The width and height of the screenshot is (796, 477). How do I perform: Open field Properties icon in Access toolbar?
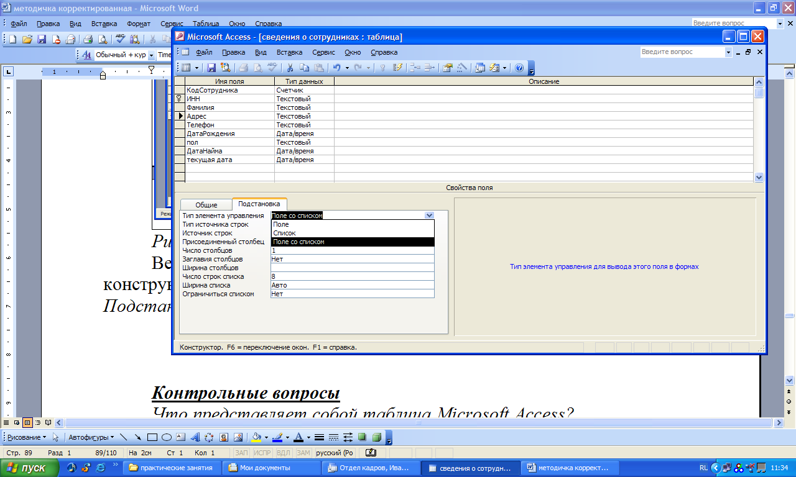click(x=447, y=68)
